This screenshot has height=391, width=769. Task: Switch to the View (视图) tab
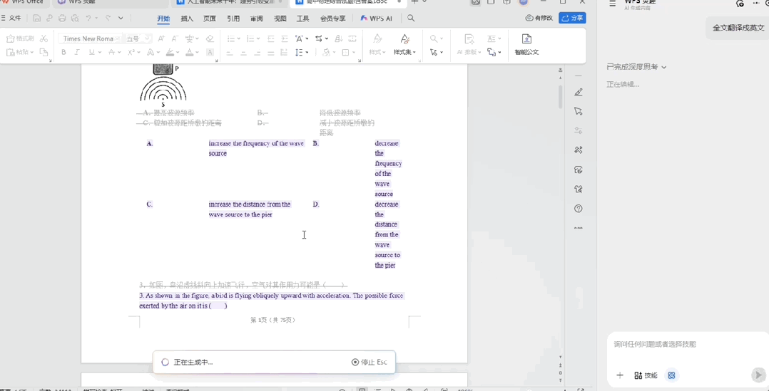click(280, 19)
